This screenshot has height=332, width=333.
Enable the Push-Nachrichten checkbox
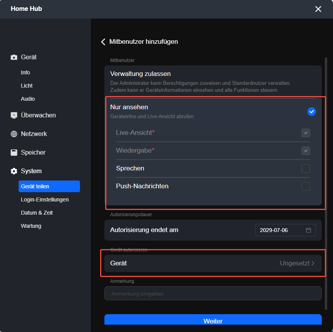[x=306, y=186]
